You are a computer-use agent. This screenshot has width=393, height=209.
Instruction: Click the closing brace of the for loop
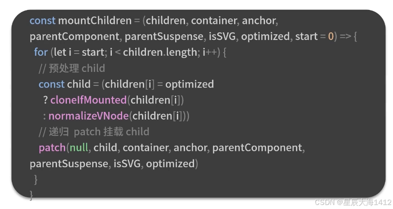pos(35,180)
